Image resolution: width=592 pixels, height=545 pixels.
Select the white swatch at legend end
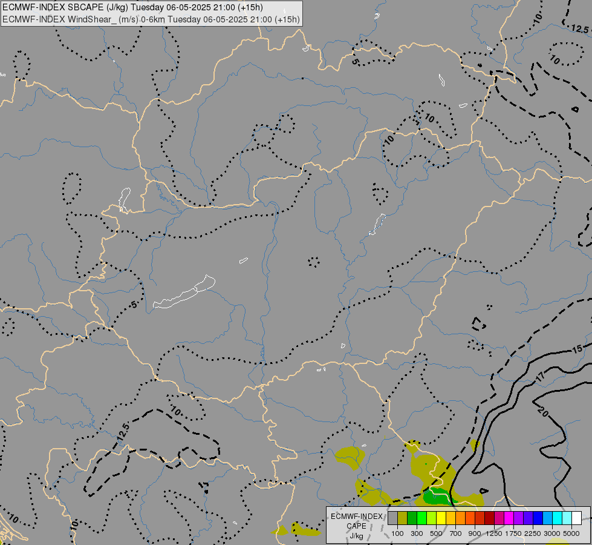pyautogui.click(x=576, y=518)
